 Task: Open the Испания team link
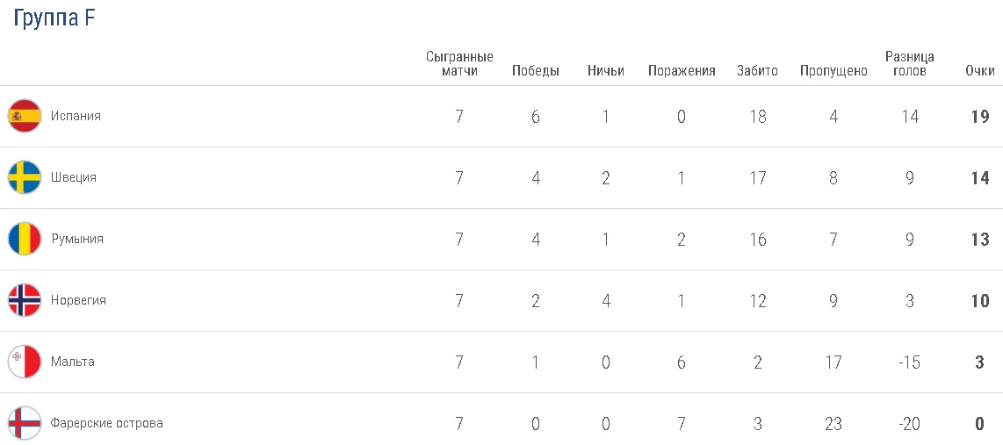[x=76, y=116]
